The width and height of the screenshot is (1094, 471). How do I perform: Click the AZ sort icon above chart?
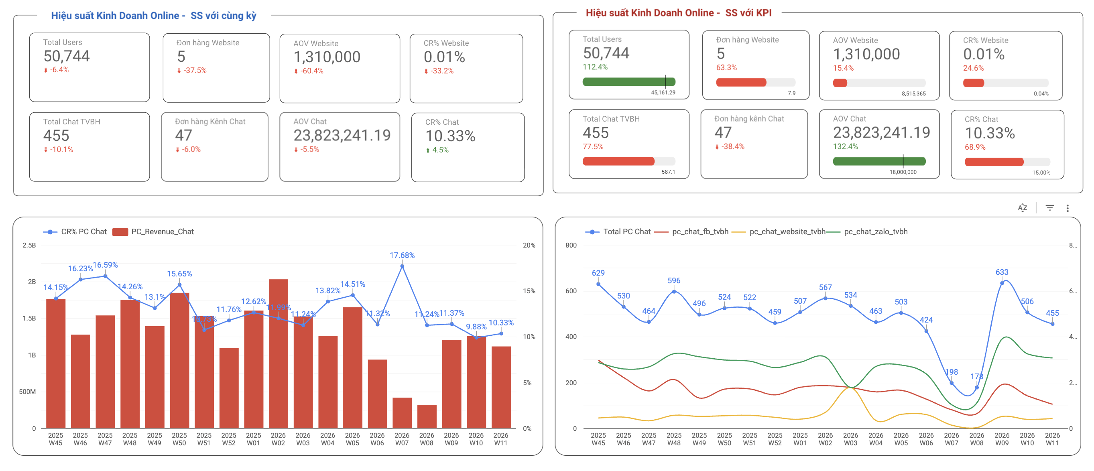click(x=1022, y=208)
